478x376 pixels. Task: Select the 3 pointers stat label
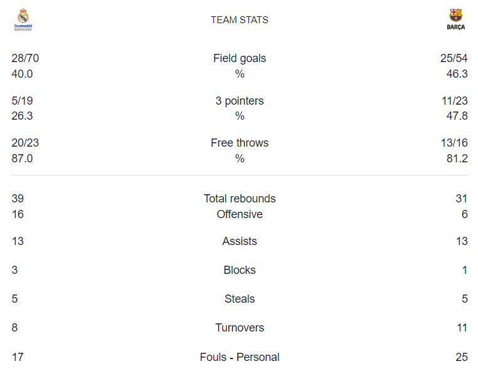240,101
